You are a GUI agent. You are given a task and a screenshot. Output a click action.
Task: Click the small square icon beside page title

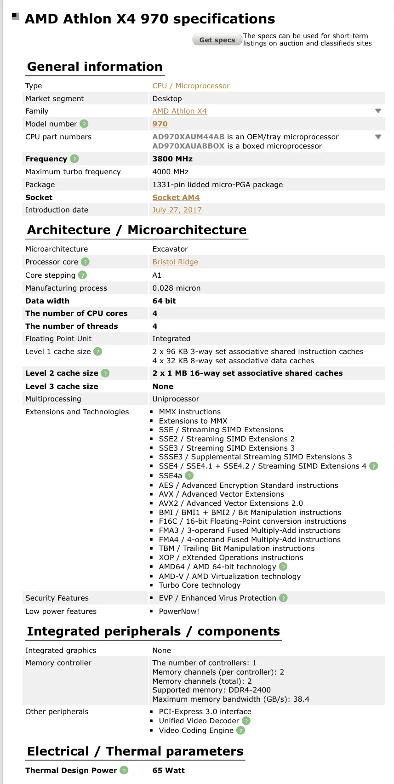click(x=16, y=17)
